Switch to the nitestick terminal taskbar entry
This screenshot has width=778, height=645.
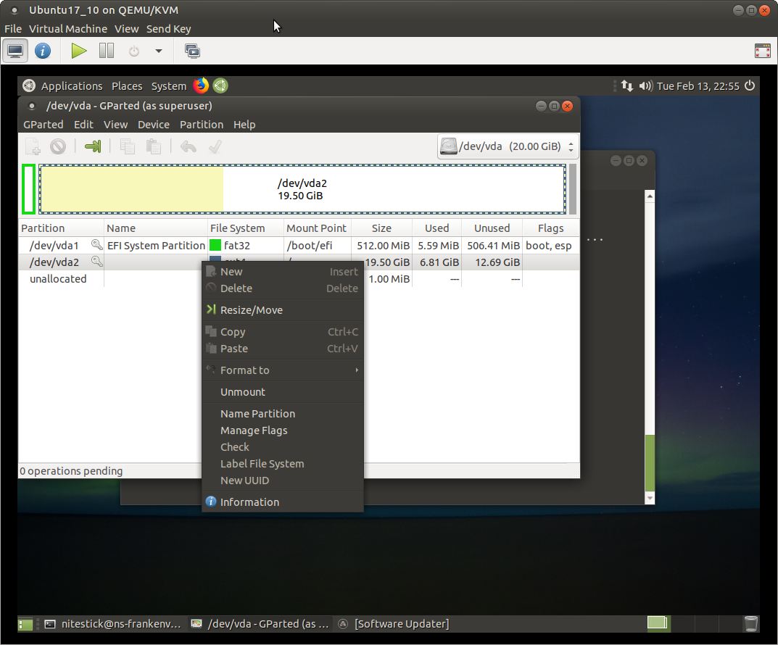[x=113, y=624]
